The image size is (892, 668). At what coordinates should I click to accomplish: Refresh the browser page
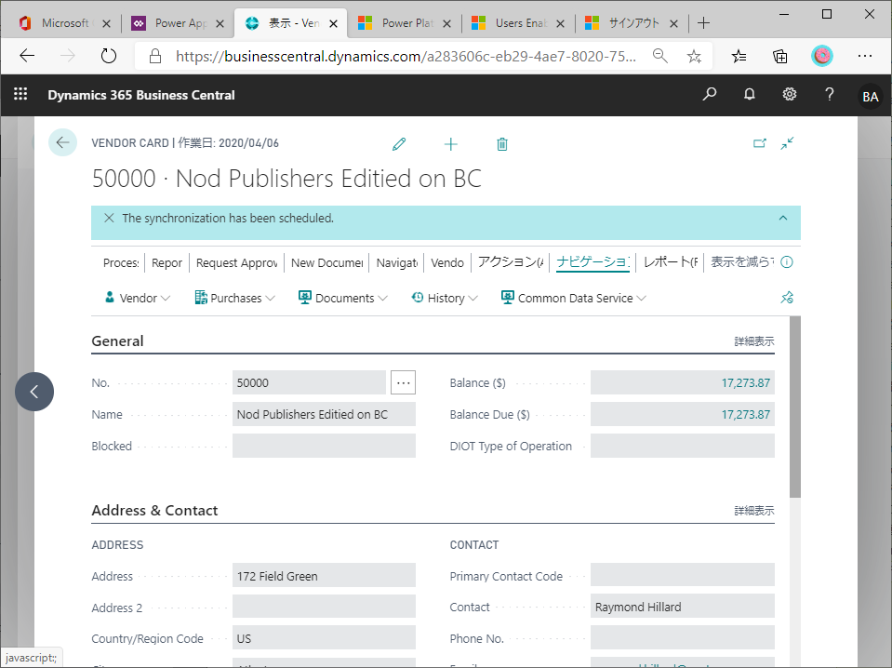[x=108, y=56]
